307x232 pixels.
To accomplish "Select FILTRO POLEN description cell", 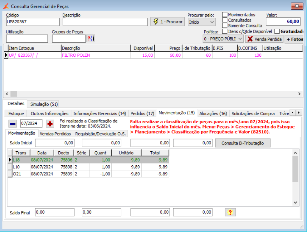I will tap(96, 55).
